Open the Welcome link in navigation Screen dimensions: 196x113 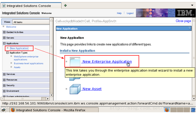(x=11, y=27)
